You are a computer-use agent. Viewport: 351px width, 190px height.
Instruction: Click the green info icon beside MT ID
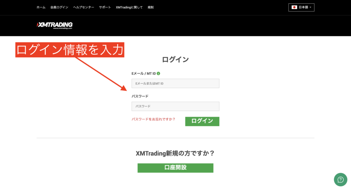coord(158,73)
